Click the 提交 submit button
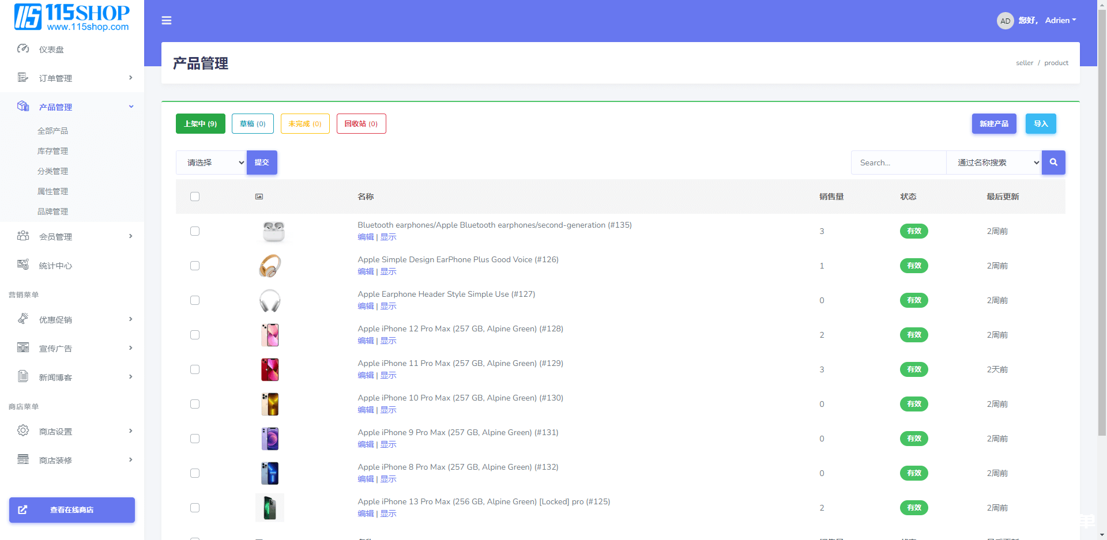The image size is (1107, 540). coord(262,163)
